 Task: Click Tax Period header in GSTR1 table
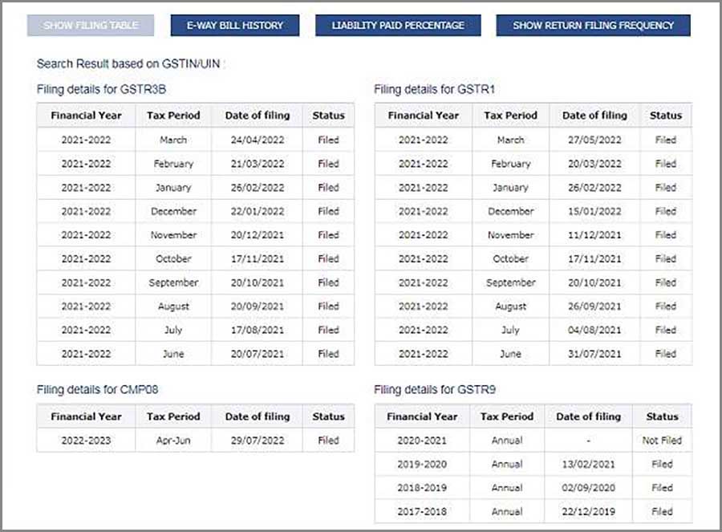click(510, 116)
